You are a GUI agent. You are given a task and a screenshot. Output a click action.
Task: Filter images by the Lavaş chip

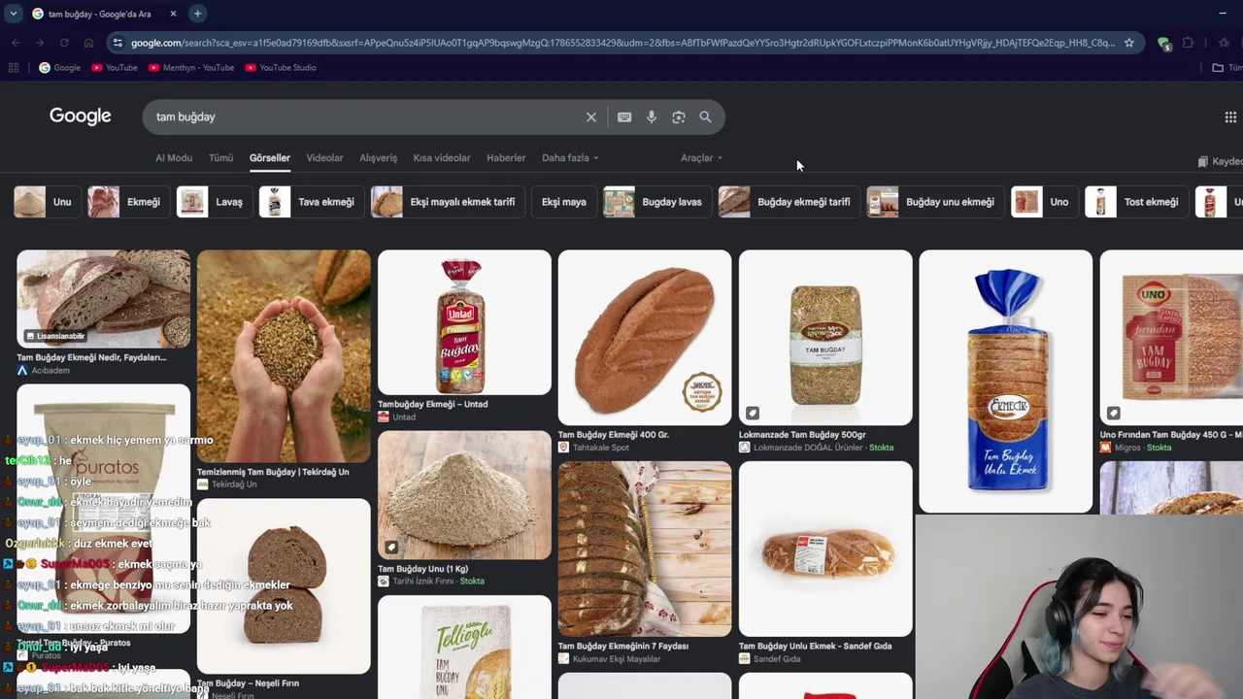(x=214, y=202)
